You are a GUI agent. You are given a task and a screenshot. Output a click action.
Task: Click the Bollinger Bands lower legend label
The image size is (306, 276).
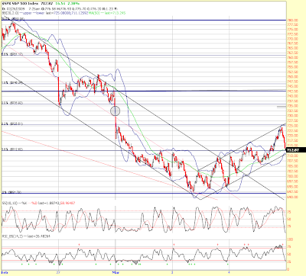click(x=41, y=13)
